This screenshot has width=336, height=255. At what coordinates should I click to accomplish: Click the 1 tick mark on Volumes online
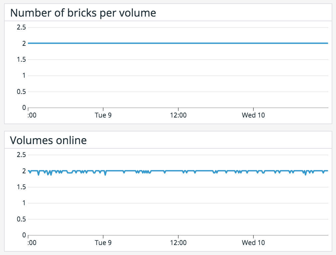24,203
